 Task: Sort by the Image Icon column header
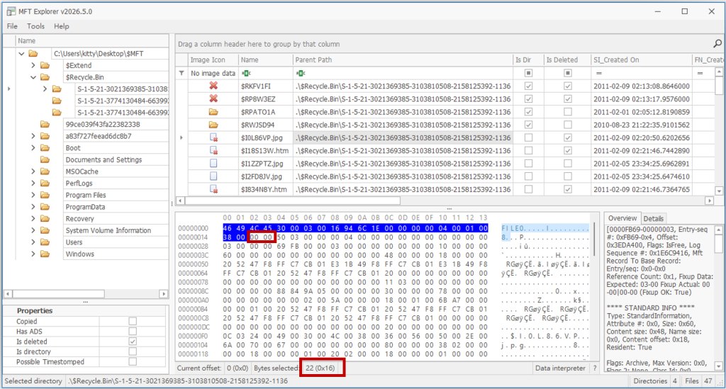tap(213, 60)
